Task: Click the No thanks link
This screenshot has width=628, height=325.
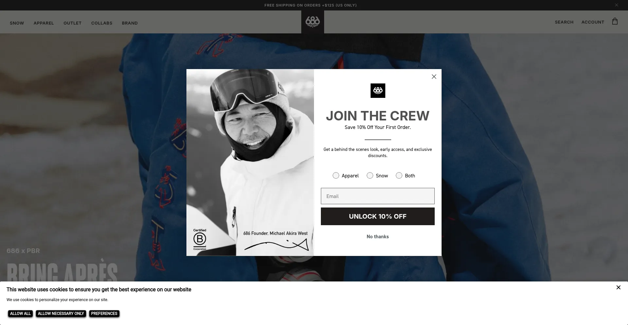Action: (377, 237)
